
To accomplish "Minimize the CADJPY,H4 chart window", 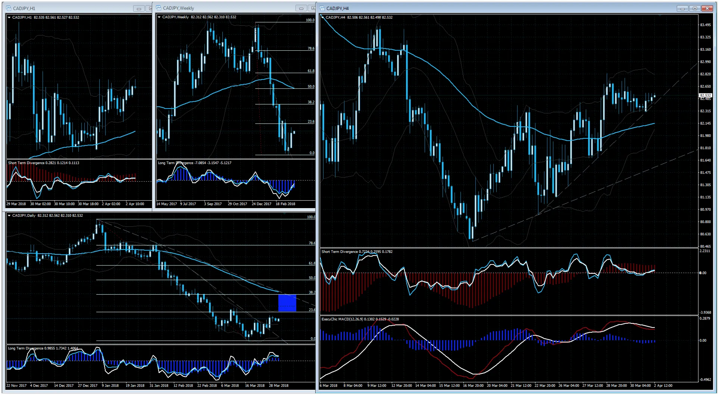I will click(682, 9).
